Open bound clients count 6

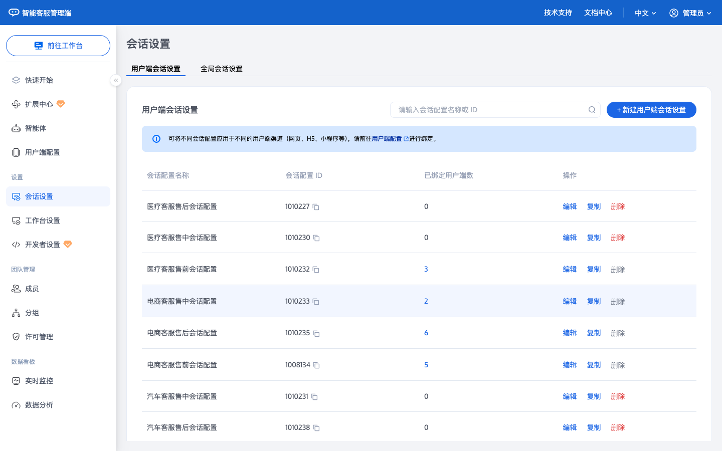[x=426, y=333]
